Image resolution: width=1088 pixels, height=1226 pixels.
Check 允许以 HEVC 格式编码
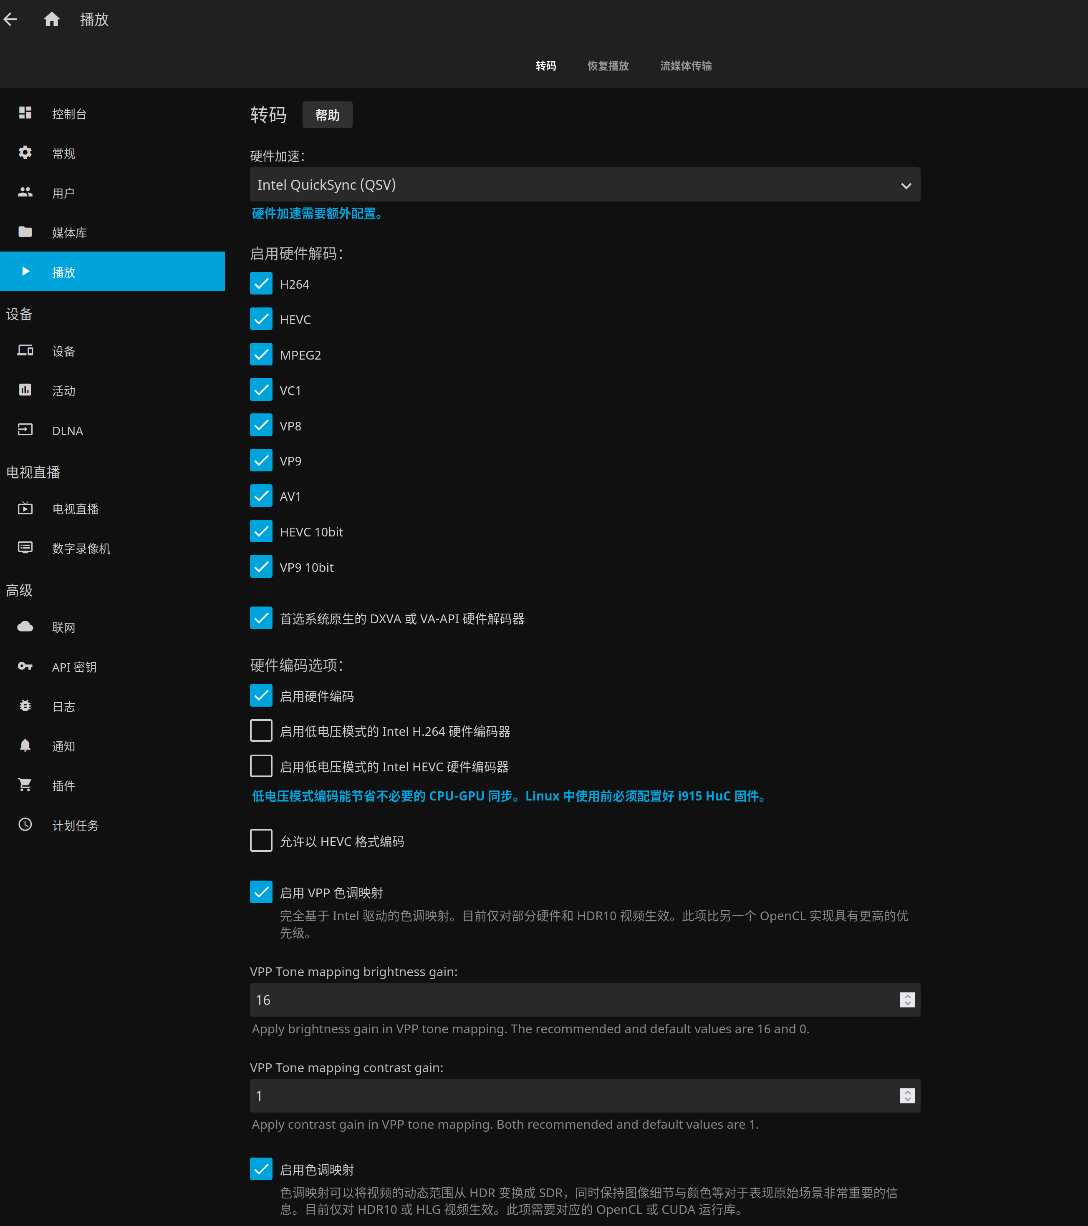pyautogui.click(x=261, y=841)
